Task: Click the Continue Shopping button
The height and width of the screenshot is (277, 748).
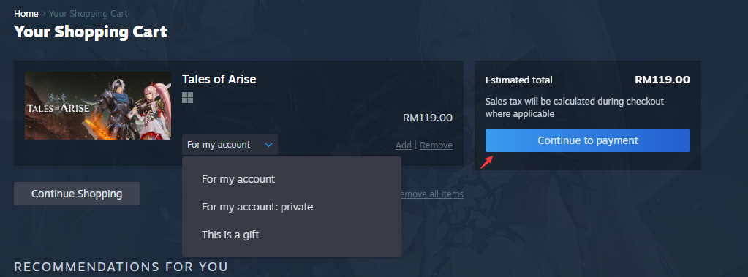Action: pyautogui.click(x=77, y=194)
